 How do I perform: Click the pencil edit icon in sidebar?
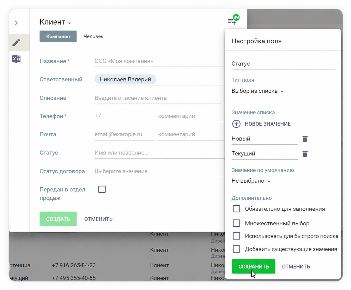click(x=16, y=43)
